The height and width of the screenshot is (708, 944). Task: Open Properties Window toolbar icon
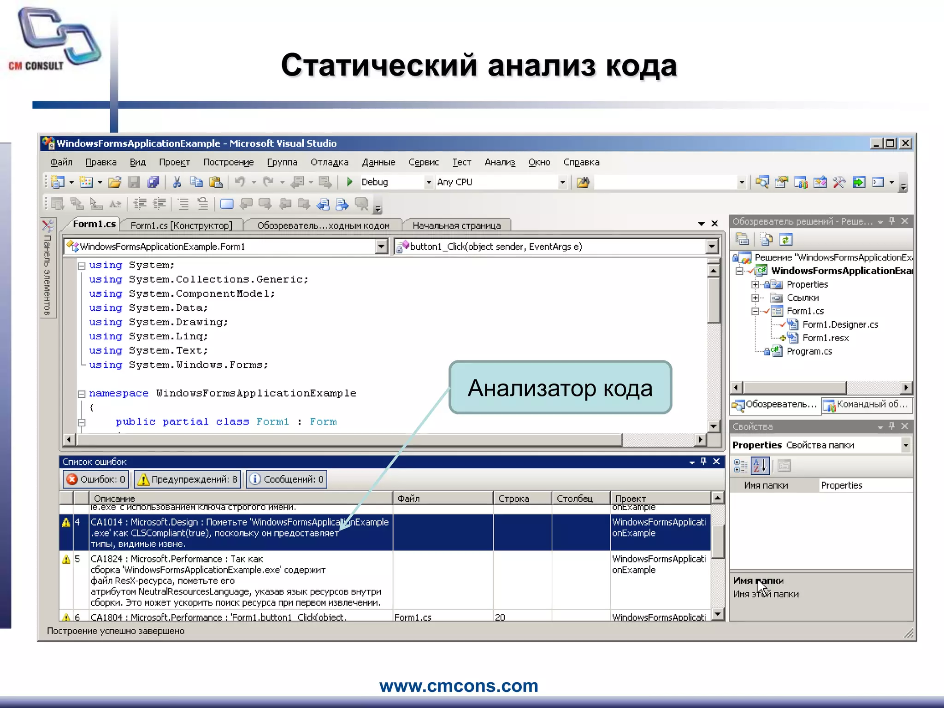tap(781, 182)
